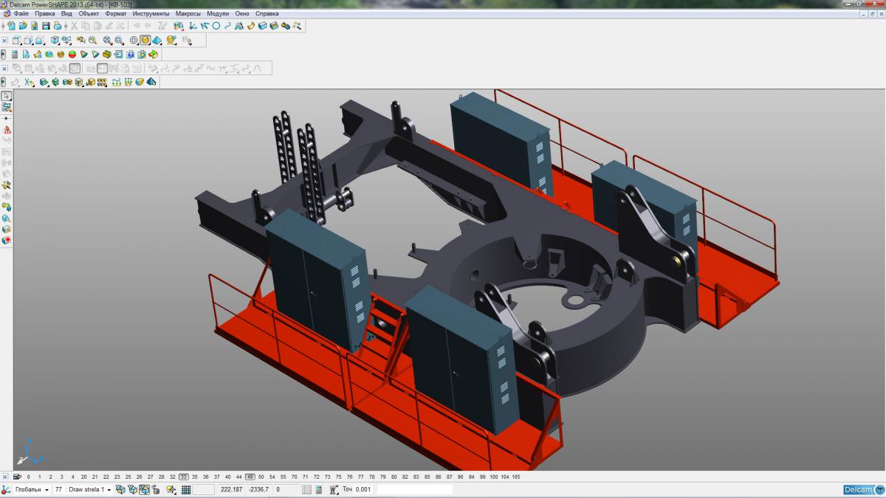This screenshot has width=886, height=498.
Task: Open Файл menu
Action: click(21, 13)
